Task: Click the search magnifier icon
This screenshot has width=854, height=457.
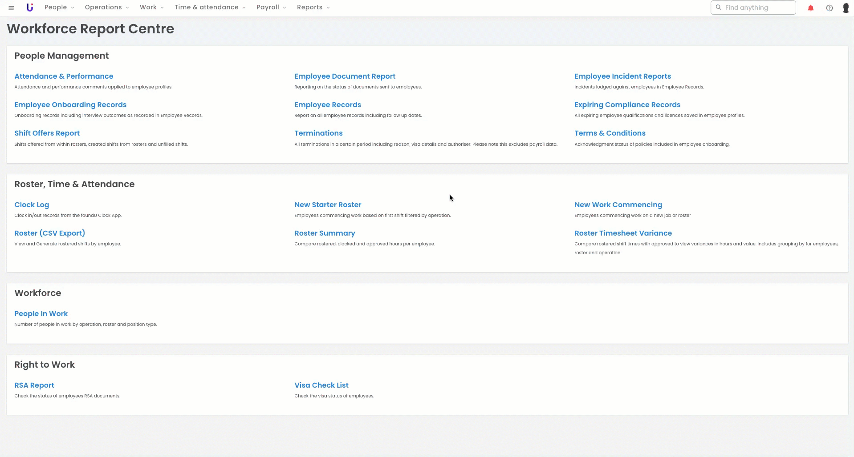Action: tap(718, 8)
